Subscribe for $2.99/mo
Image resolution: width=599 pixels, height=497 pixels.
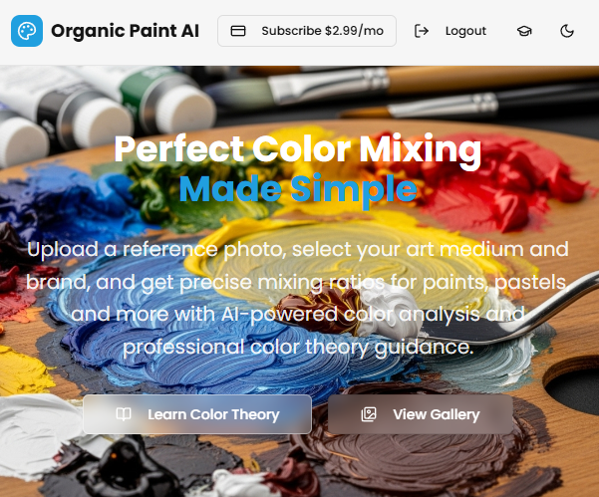click(307, 31)
